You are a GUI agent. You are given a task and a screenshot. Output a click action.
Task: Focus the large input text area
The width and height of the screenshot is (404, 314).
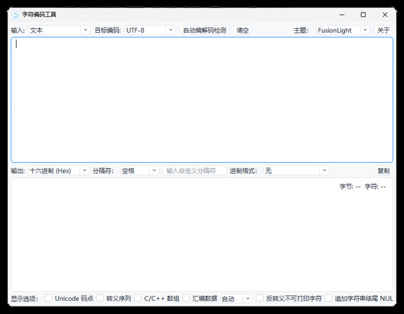pos(202,100)
